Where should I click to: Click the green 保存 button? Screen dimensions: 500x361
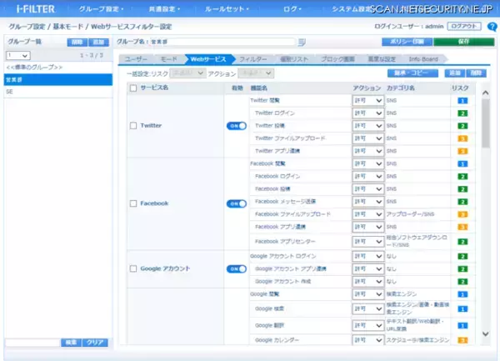tap(463, 42)
